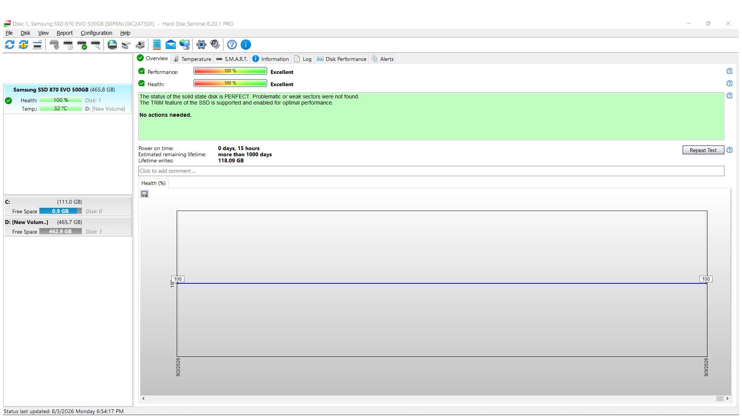
Task: Click the help icon beside the status text box
Action: 729,96
